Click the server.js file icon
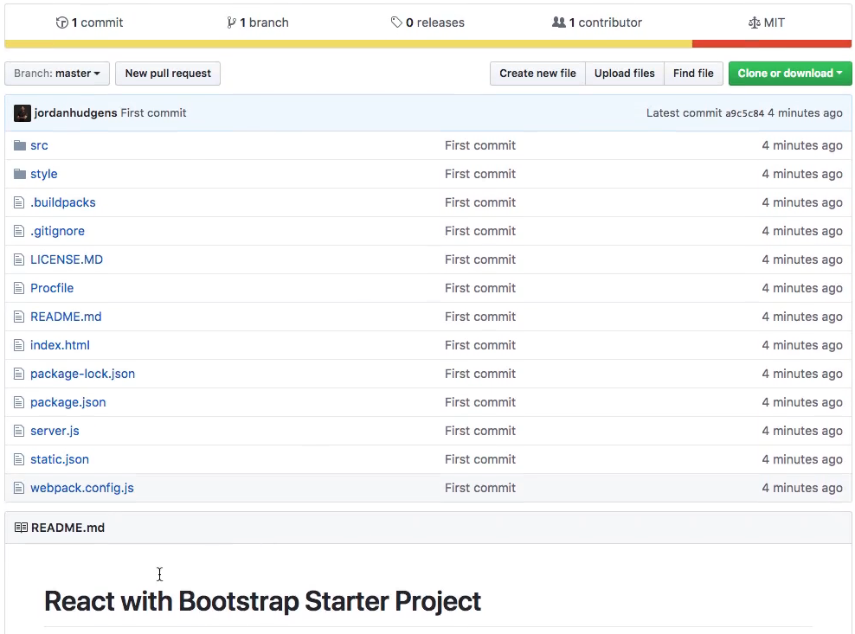 click(19, 431)
